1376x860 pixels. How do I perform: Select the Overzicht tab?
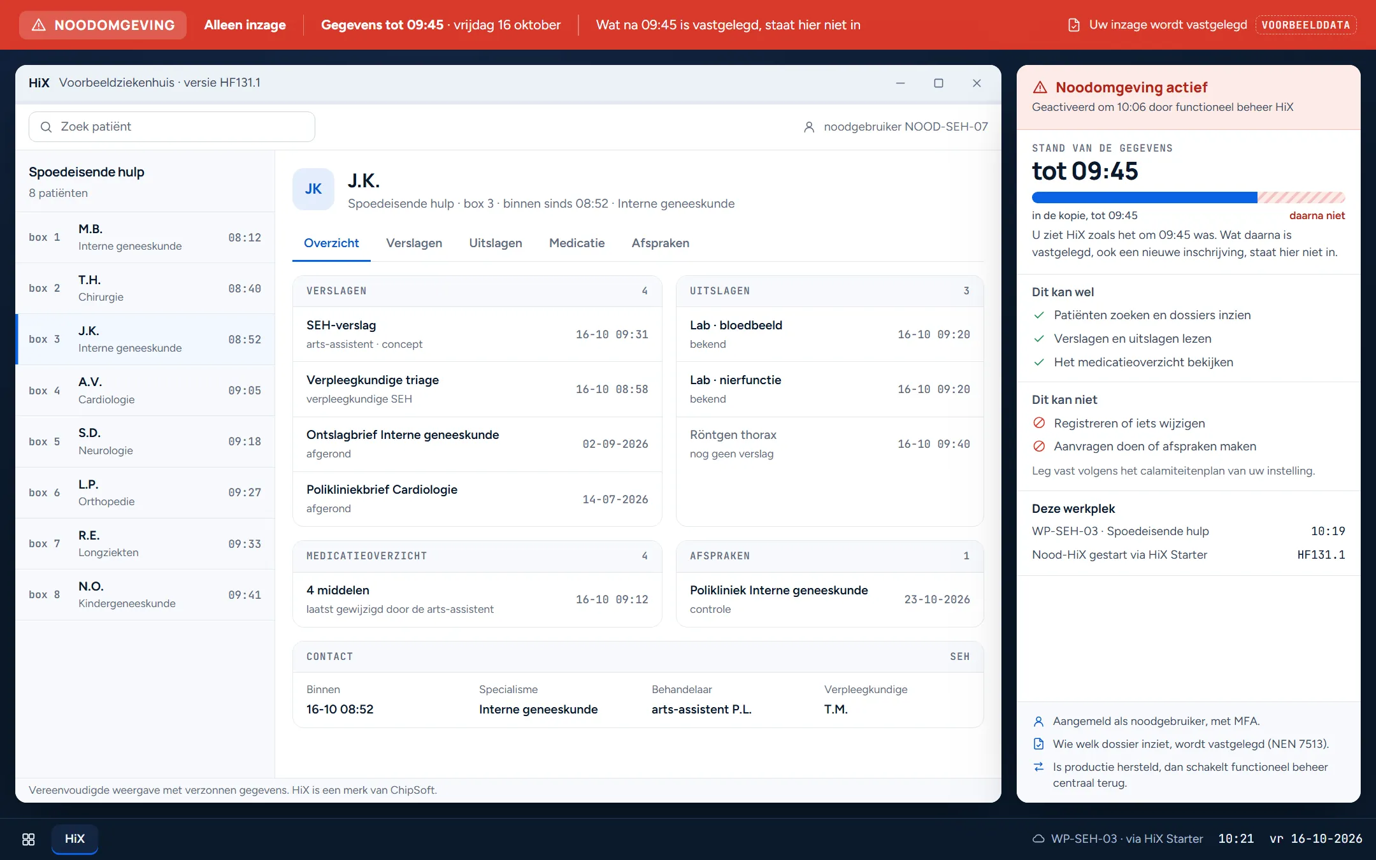coord(331,243)
